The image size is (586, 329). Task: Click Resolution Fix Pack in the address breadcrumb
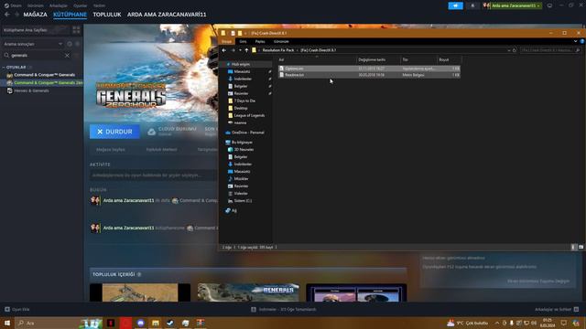[278, 50]
